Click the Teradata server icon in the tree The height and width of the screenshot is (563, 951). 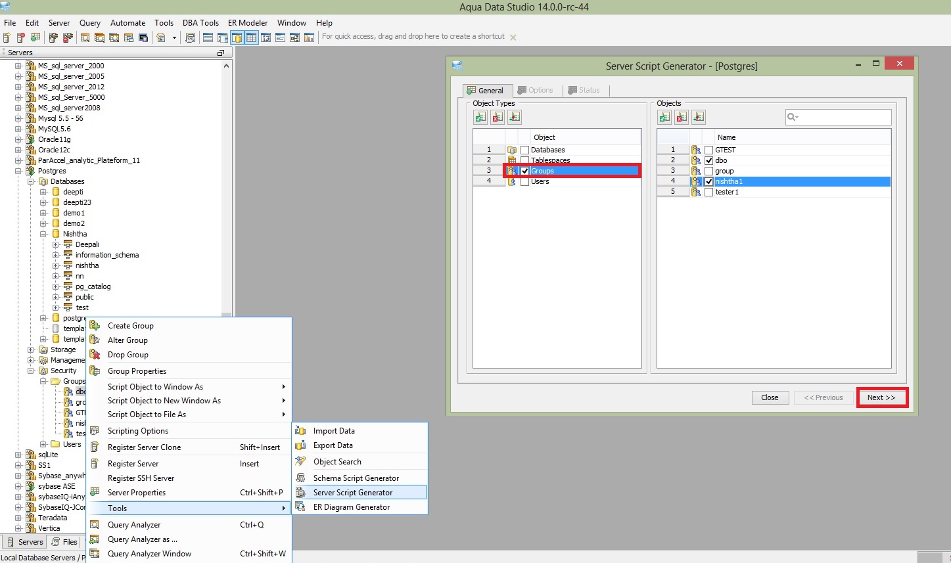pos(30,518)
